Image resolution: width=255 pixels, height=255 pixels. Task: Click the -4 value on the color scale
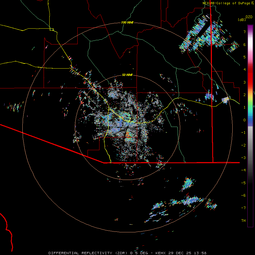[243, 170]
